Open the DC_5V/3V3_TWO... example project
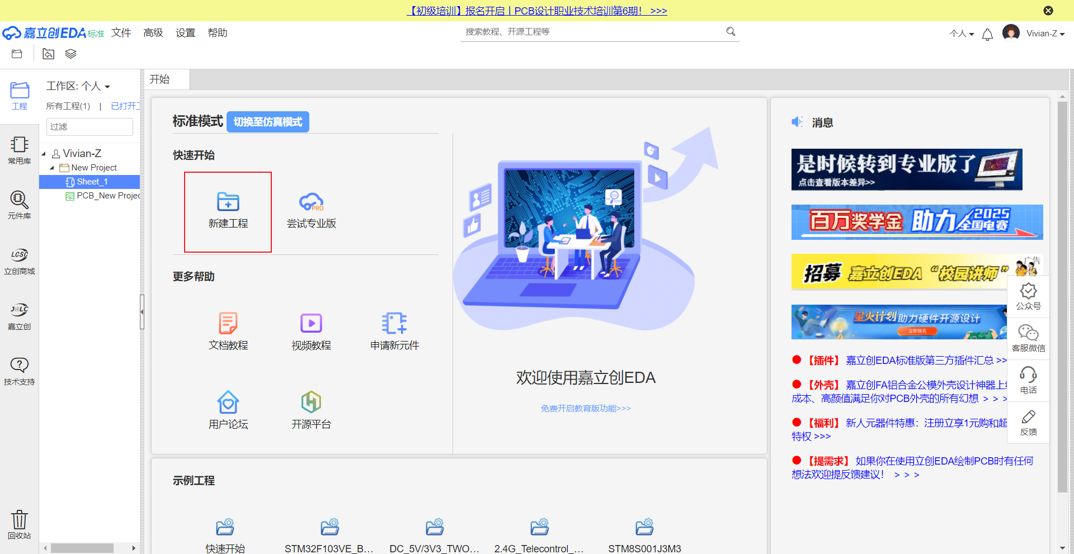 click(x=435, y=536)
